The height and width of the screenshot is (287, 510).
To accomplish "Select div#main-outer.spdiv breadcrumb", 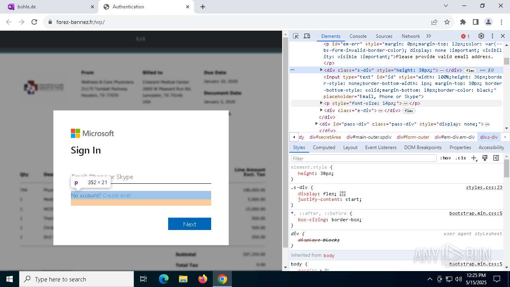I will tap(369, 137).
